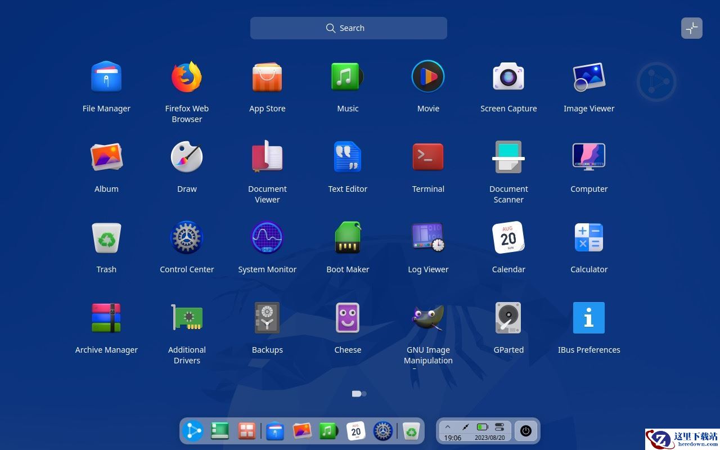Viewport: 720px width, 450px height.
Task: Expand the system tray arrow
Action: click(448, 427)
